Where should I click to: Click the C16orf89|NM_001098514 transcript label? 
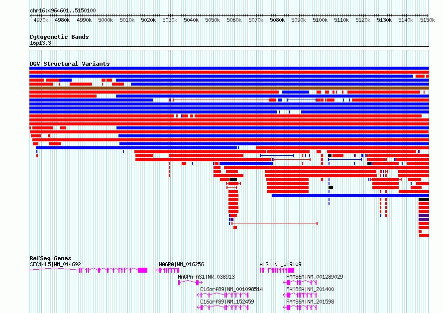[x=231, y=289]
